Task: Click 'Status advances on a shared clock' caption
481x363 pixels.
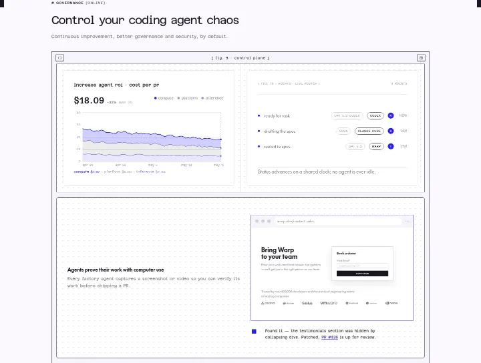Action: [316, 172]
